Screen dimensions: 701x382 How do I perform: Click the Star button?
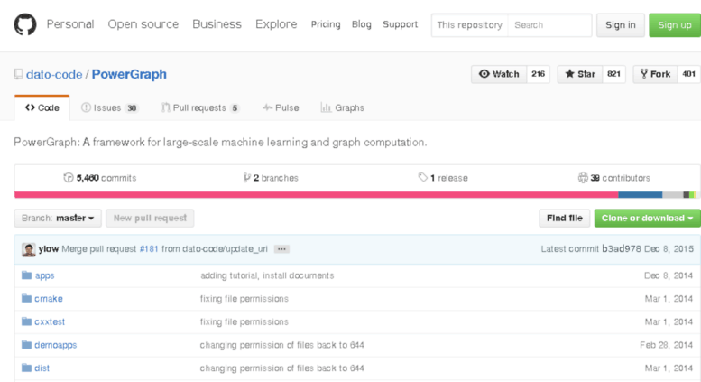(580, 74)
